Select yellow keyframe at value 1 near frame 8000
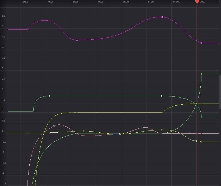Screen dimensions: 221x186 coord(77,113)
